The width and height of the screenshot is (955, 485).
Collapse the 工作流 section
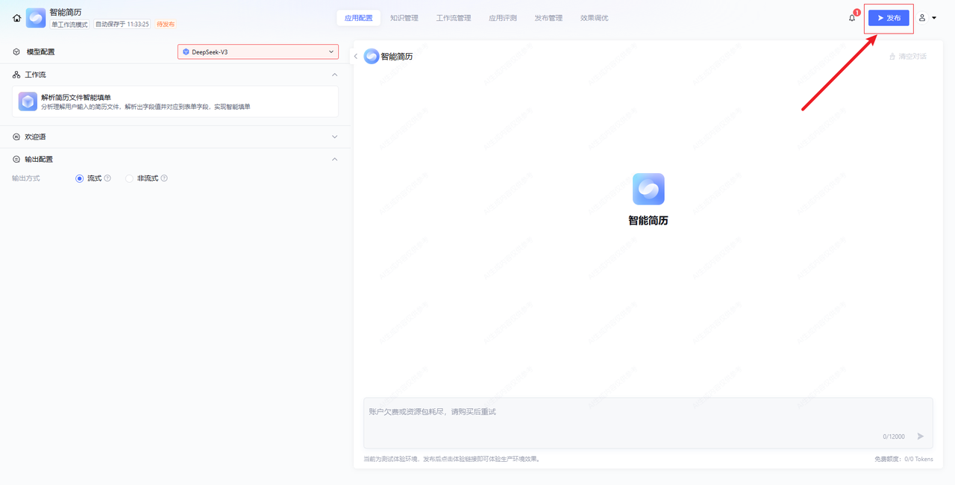coord(334,75)
